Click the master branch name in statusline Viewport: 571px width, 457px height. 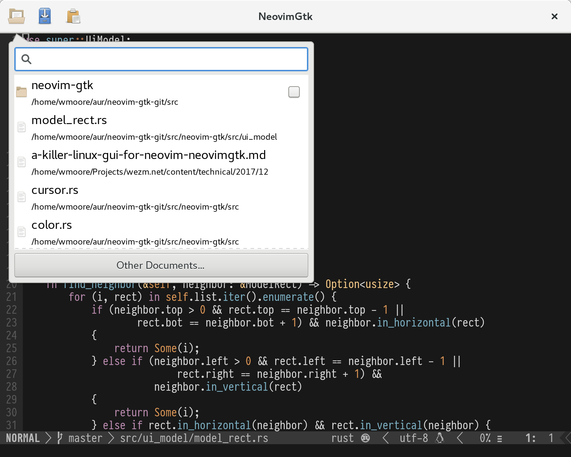point(85,438)
